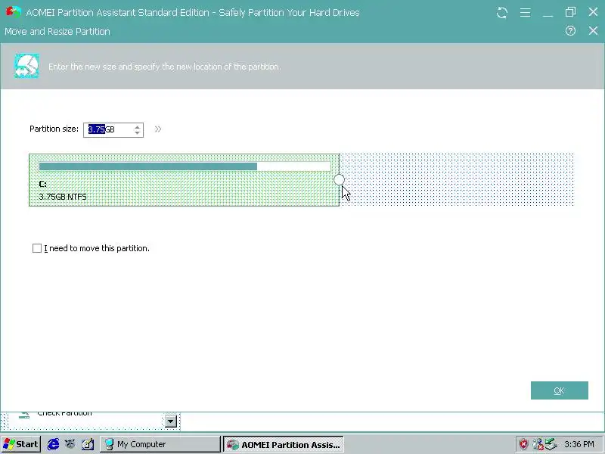Expand advanced options with double chevron

tap(158, 129)
